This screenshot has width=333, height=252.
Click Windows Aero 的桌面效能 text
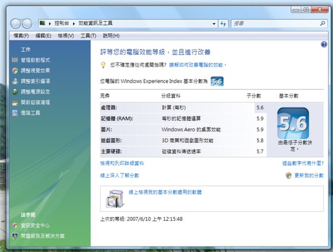pyautogui.click(x=191, y=129)
